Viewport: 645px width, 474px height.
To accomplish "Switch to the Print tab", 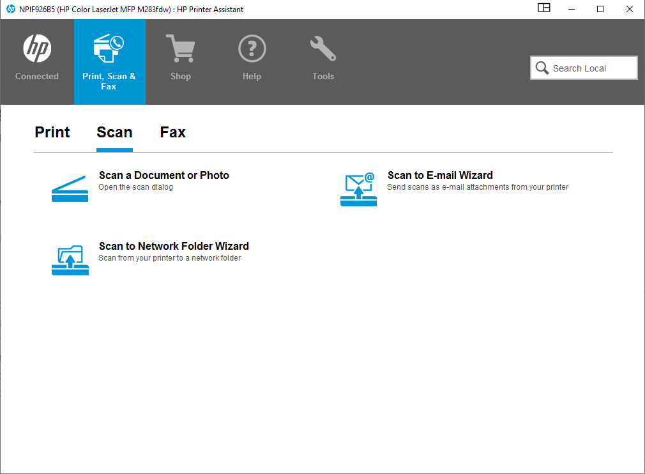I will click(52, 132).
